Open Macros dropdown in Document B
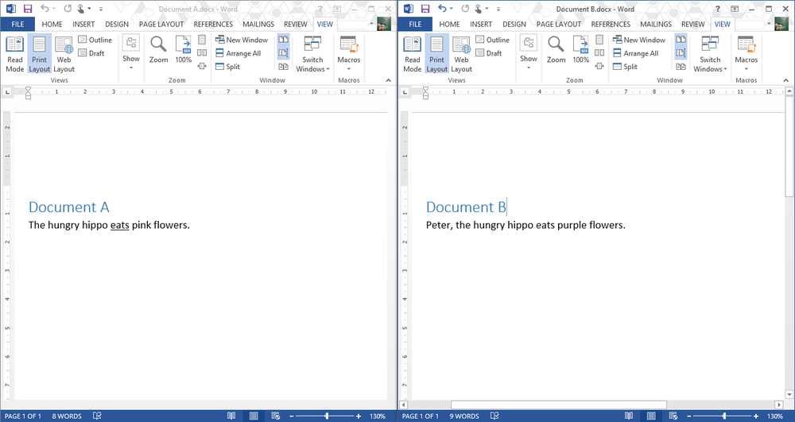The width and height of the screenshot is (795, 422). pos(747,54)
